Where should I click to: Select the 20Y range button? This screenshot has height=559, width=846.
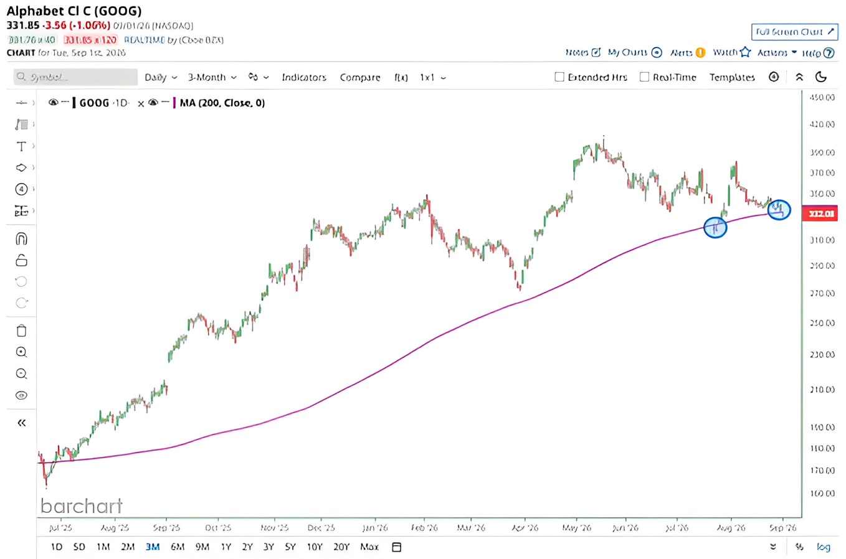pos(341,547)
